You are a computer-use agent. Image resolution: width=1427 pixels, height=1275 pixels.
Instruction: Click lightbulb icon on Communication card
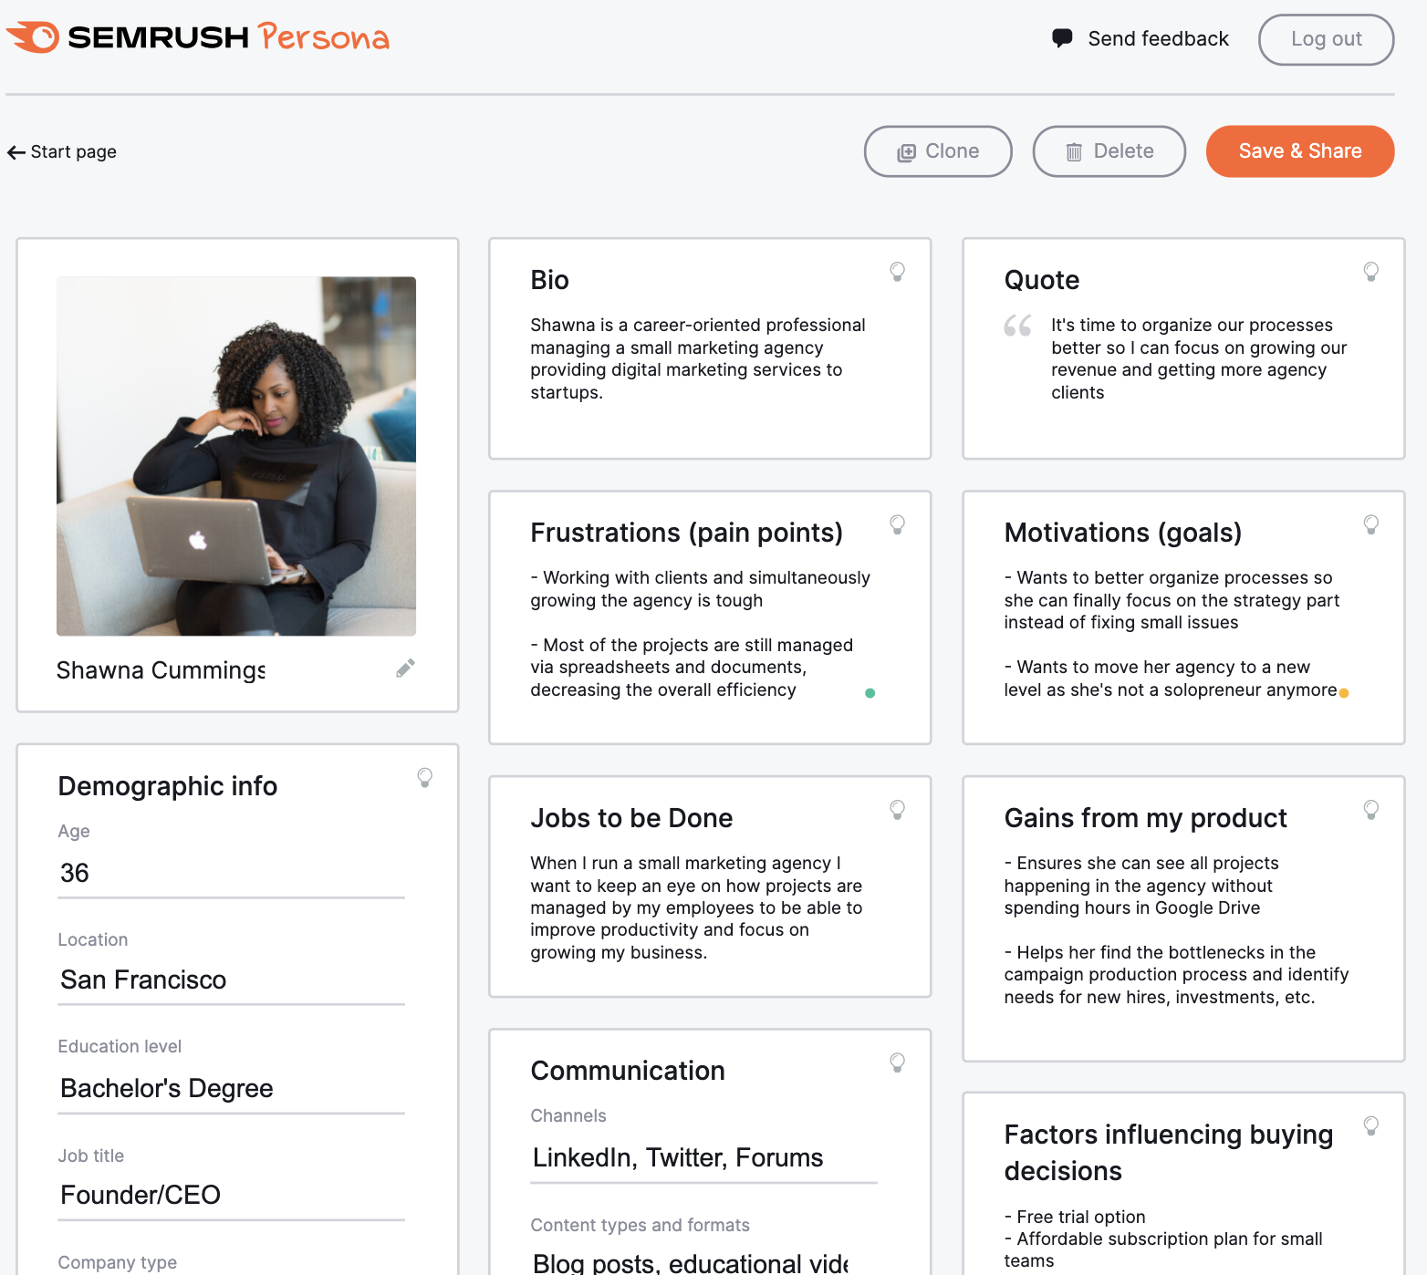(x=897, y=1062)
